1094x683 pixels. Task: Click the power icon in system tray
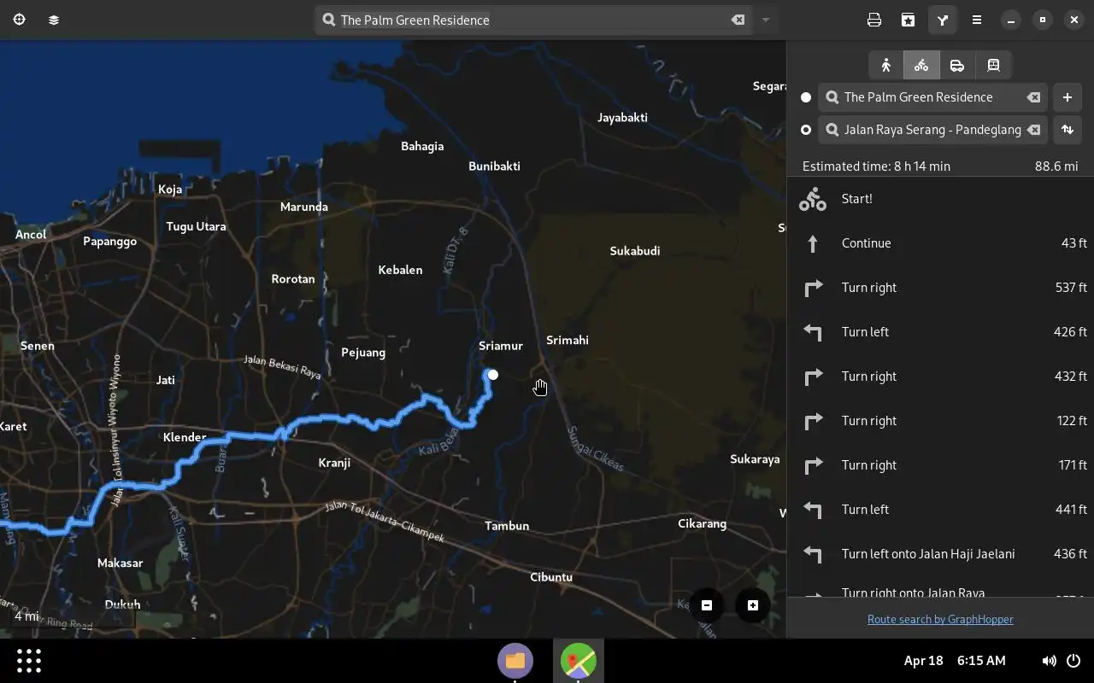[1073, 660]
